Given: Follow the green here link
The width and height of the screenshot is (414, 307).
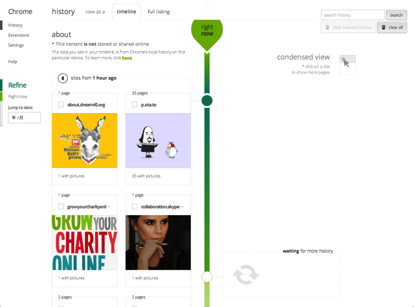Looking at the screenshot, I should pyautogui.click(x=127, y=58).
